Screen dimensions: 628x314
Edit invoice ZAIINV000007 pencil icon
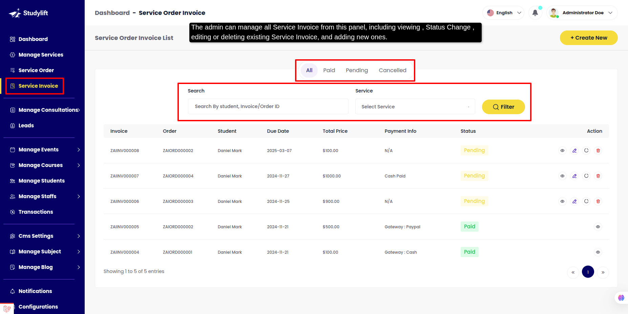click(574, 176)
